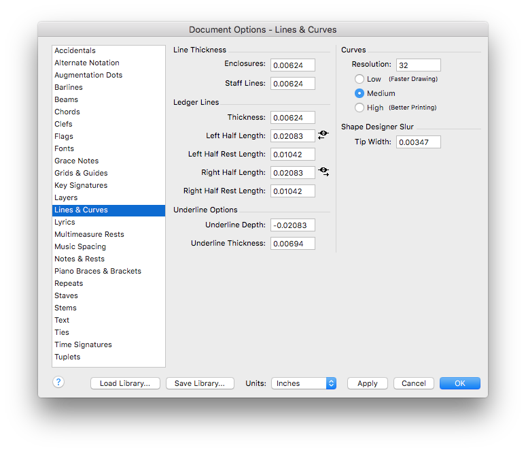The height and width of the screenshot is (452, 526).
Task: Switch to Key Signatures options
Action: coord(109,186)
